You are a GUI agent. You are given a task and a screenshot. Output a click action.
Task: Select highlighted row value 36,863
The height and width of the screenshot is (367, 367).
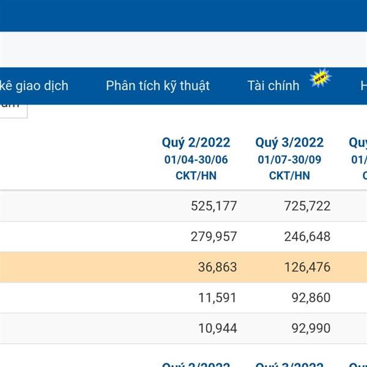[217, 267]
